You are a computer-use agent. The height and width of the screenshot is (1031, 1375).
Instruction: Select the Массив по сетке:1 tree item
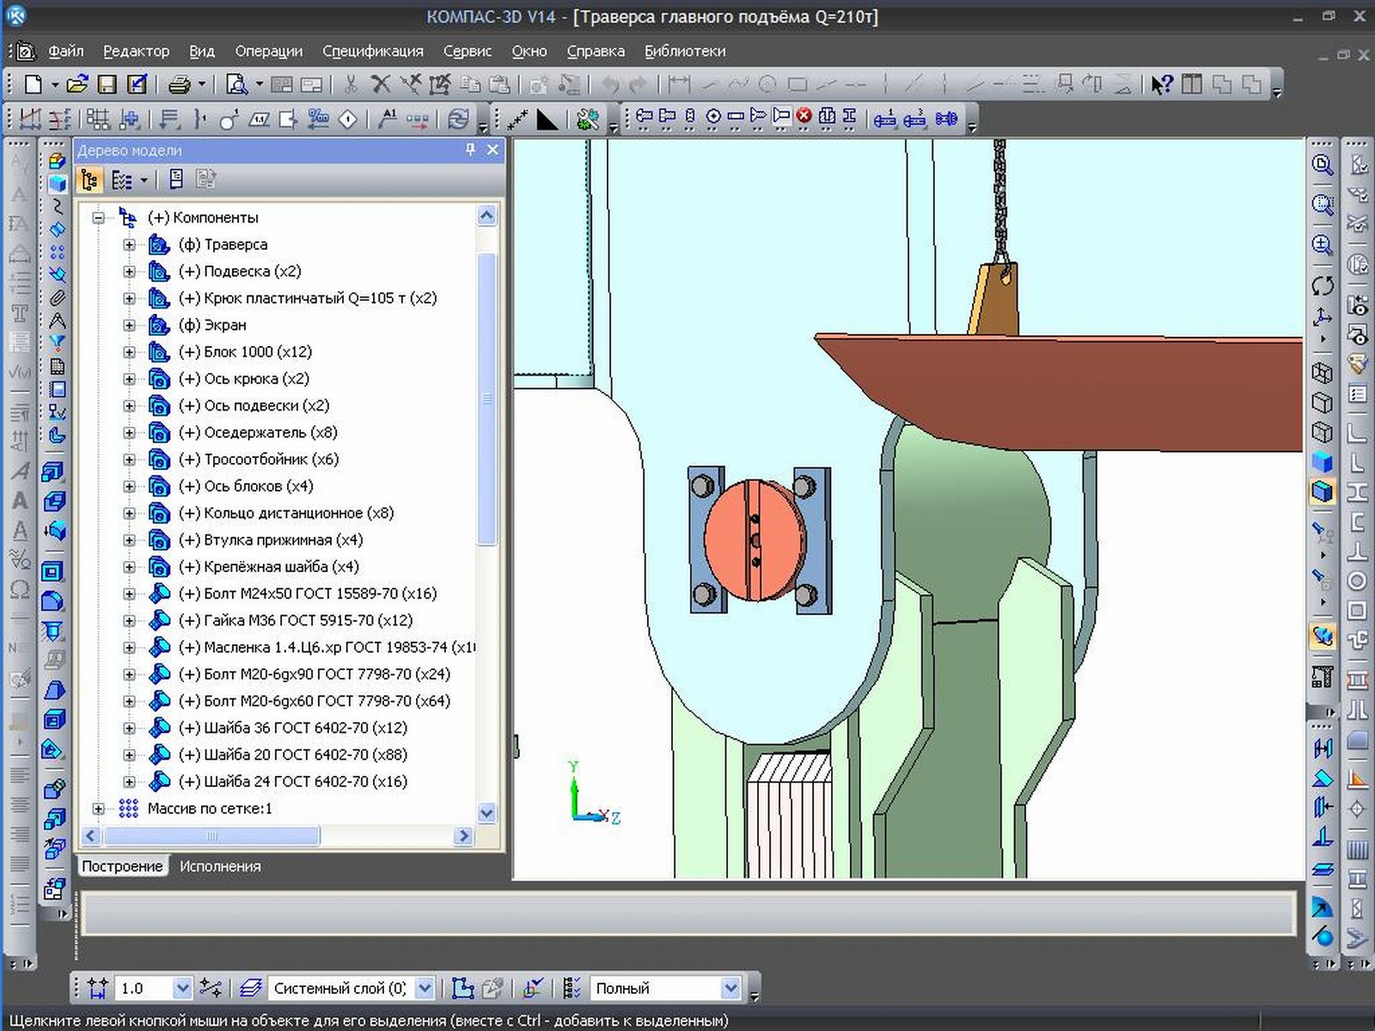pos(209,808)
